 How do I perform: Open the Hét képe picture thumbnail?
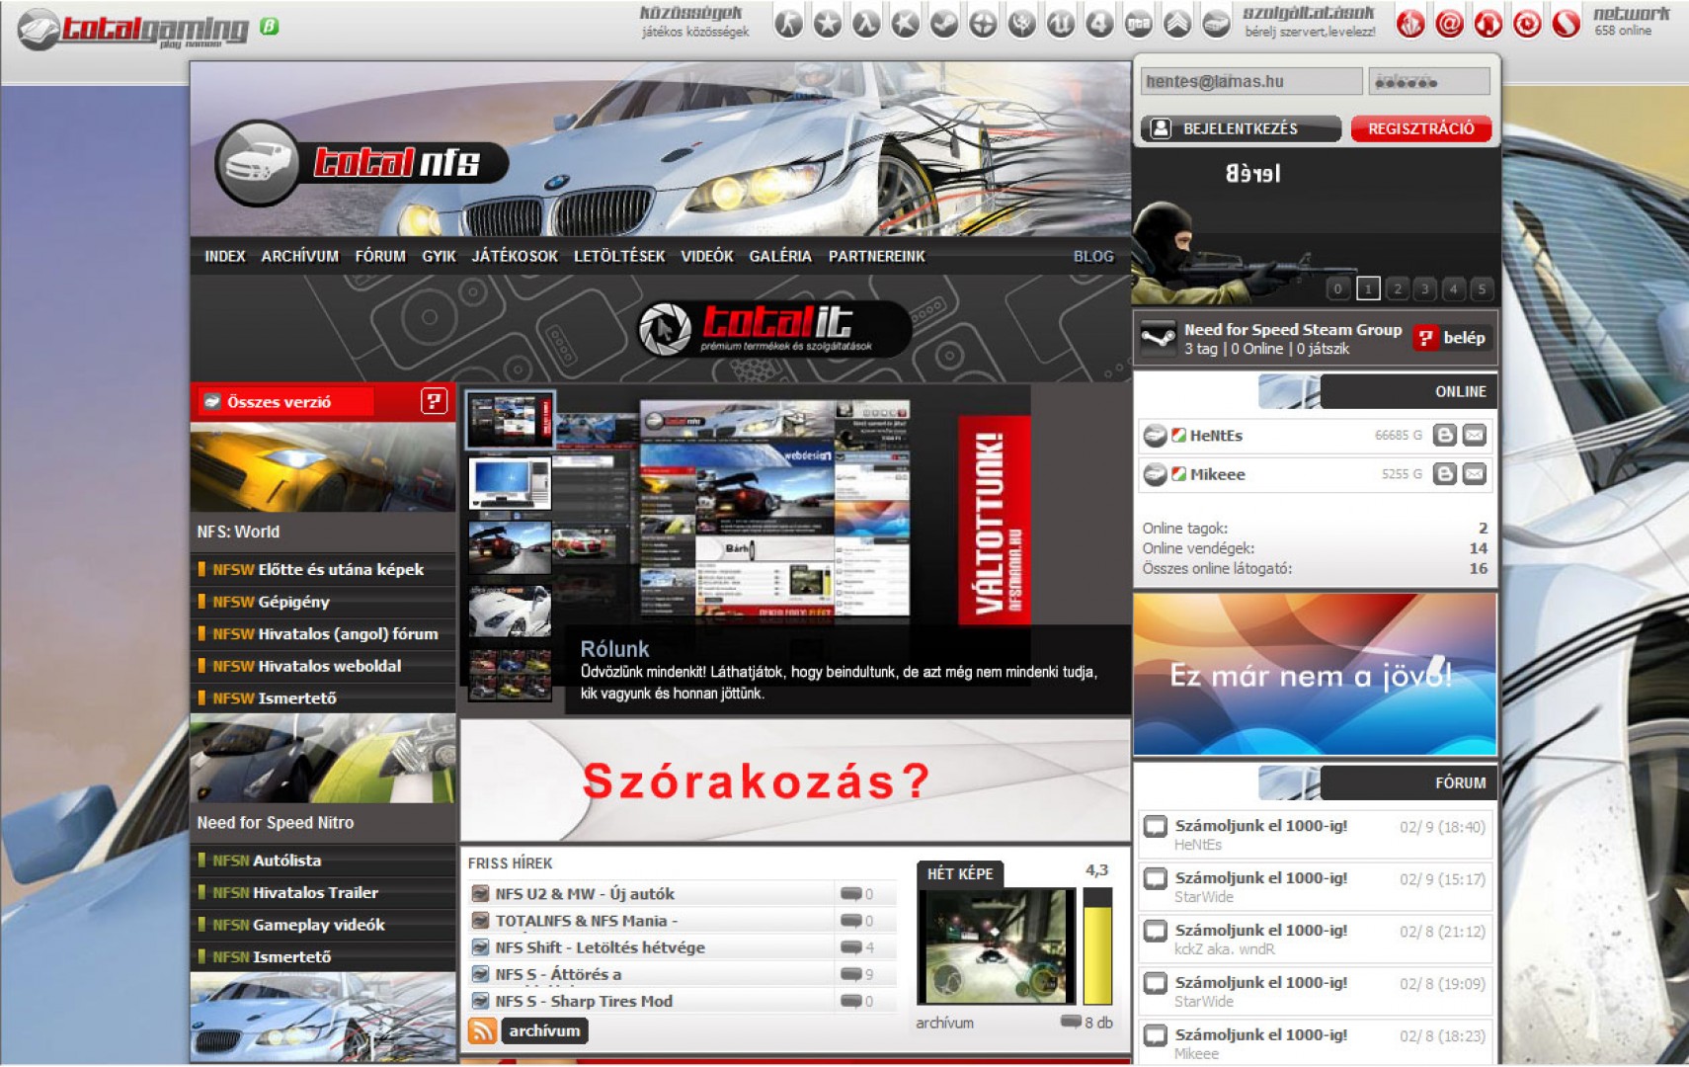(x=996, y=946)
